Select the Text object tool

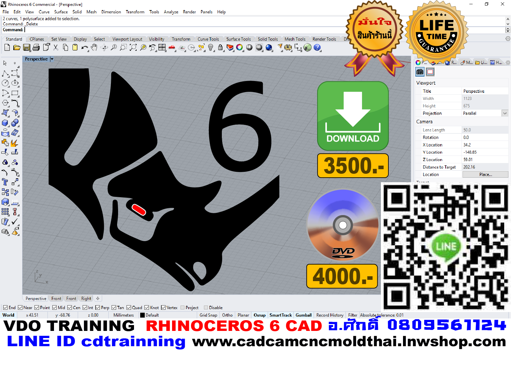pyautogui.click(x=5, y=182)
